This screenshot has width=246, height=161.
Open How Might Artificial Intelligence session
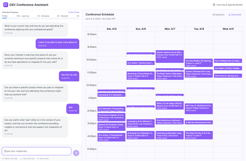[x=228, y=68]
